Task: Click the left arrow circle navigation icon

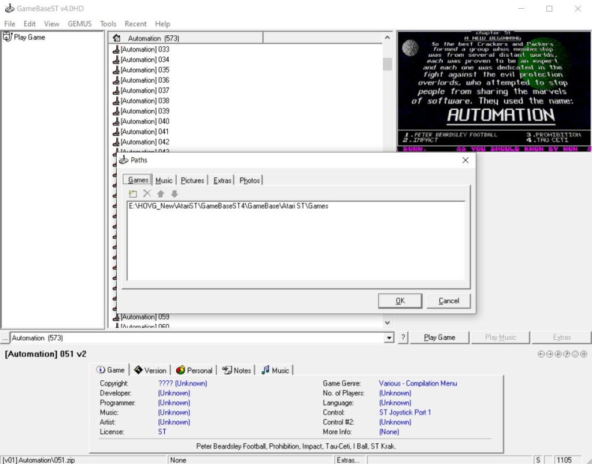Action: point(541,354)
